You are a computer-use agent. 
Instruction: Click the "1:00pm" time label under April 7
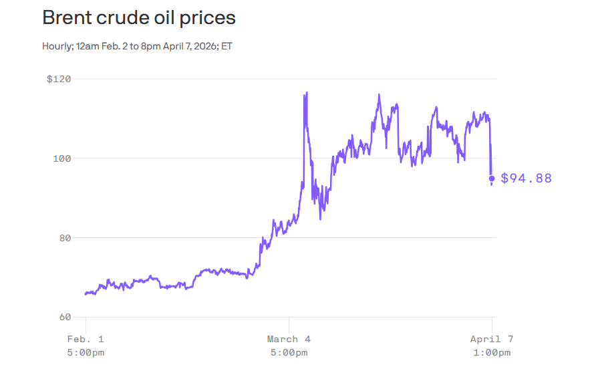(x=492, y=352)
